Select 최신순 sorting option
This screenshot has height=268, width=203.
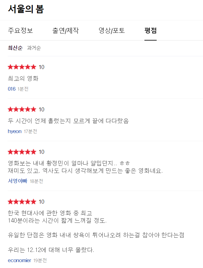[x=15, y=48]
